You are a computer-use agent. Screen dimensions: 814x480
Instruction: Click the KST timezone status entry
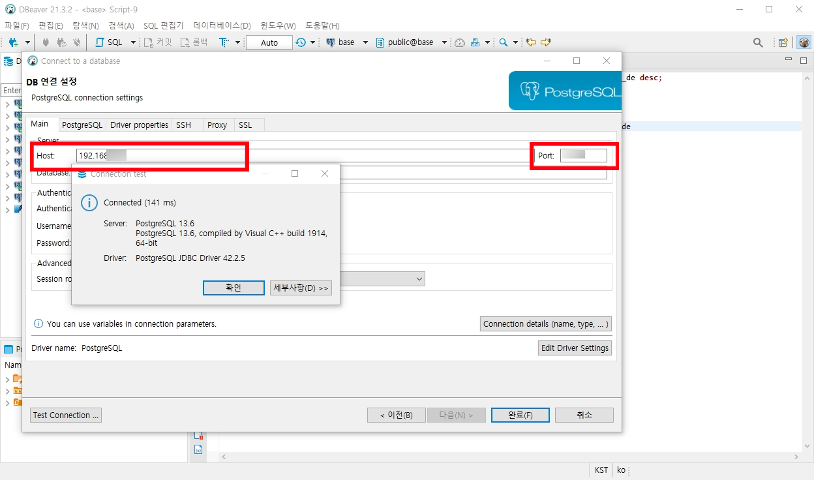pyautogui.click(x=601, y=470)
